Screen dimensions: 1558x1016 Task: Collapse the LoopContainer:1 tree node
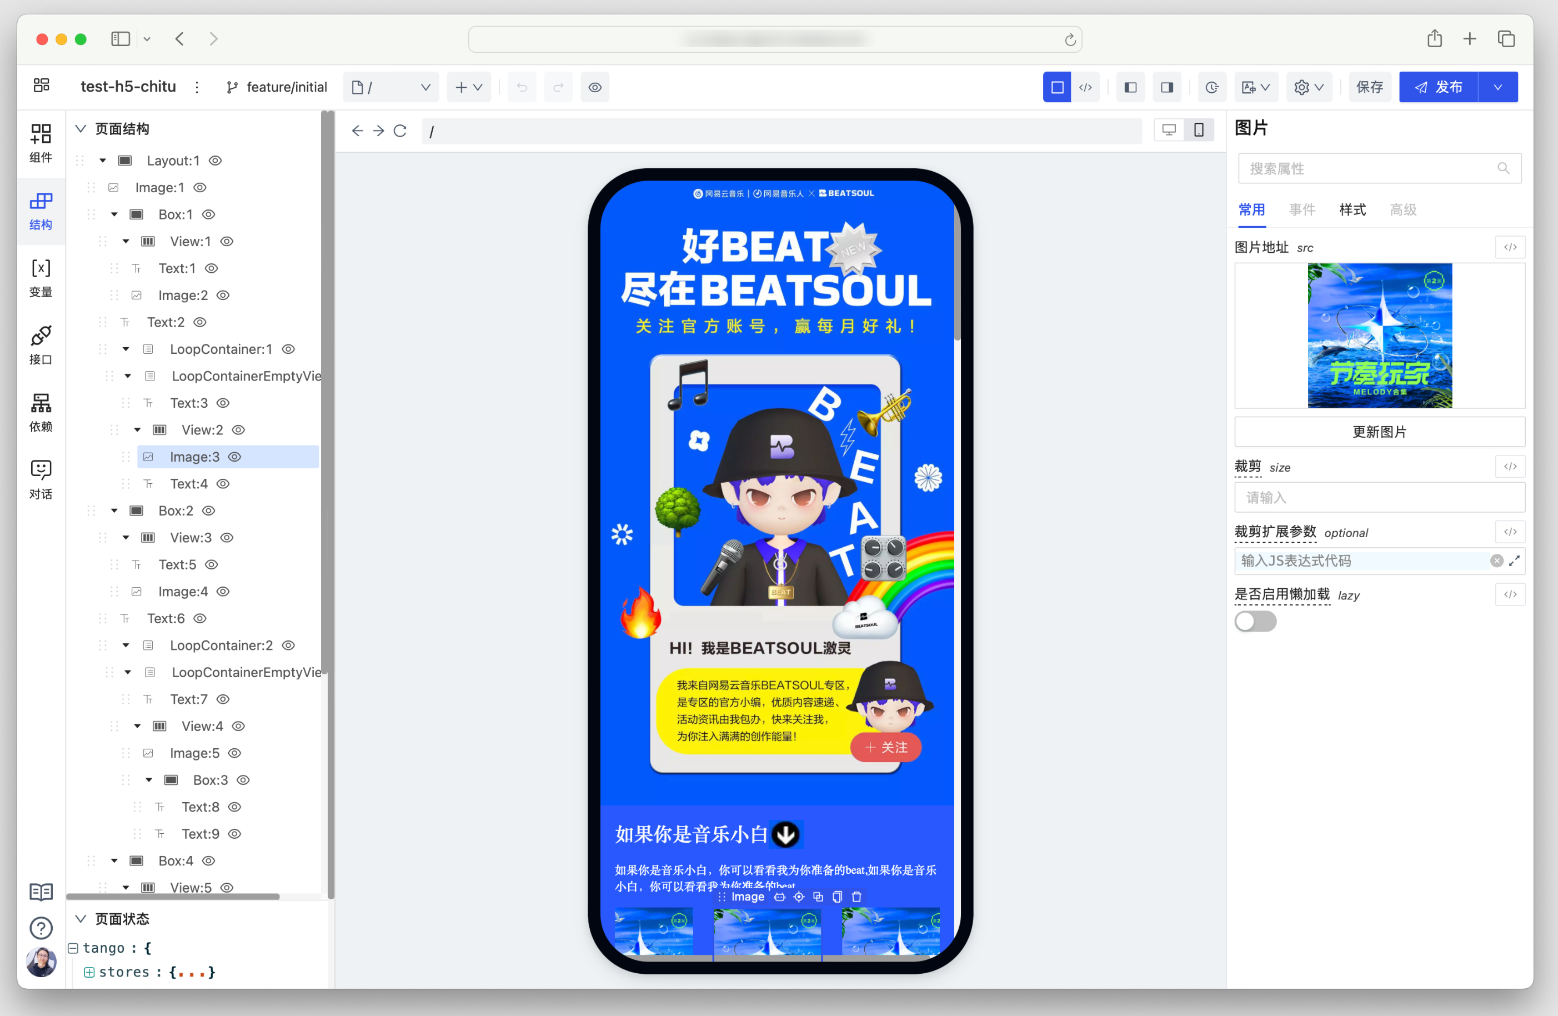coord(126,349)
